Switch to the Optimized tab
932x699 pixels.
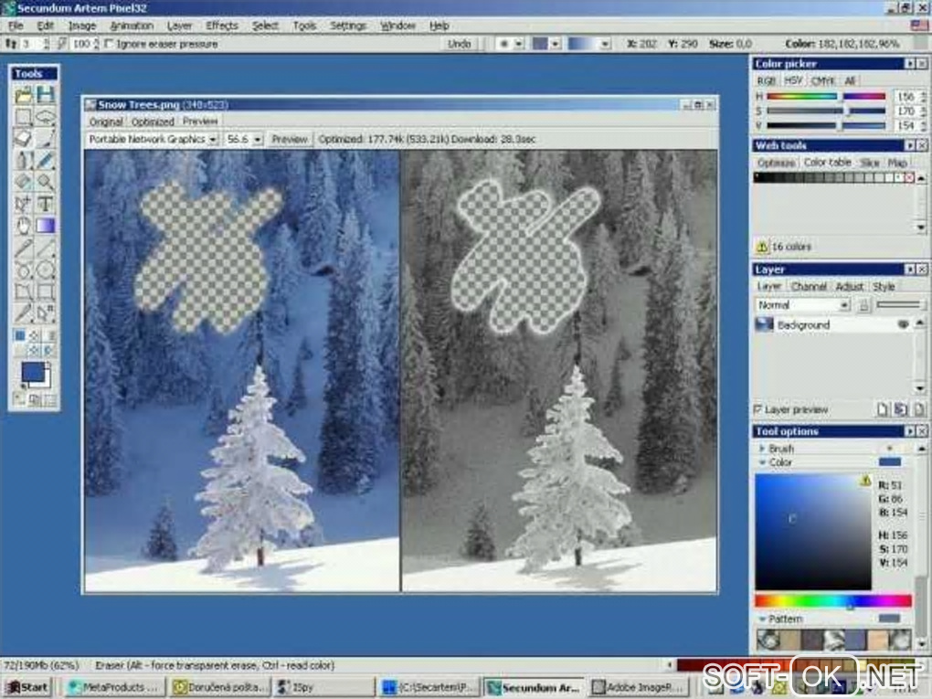[153, 122]
